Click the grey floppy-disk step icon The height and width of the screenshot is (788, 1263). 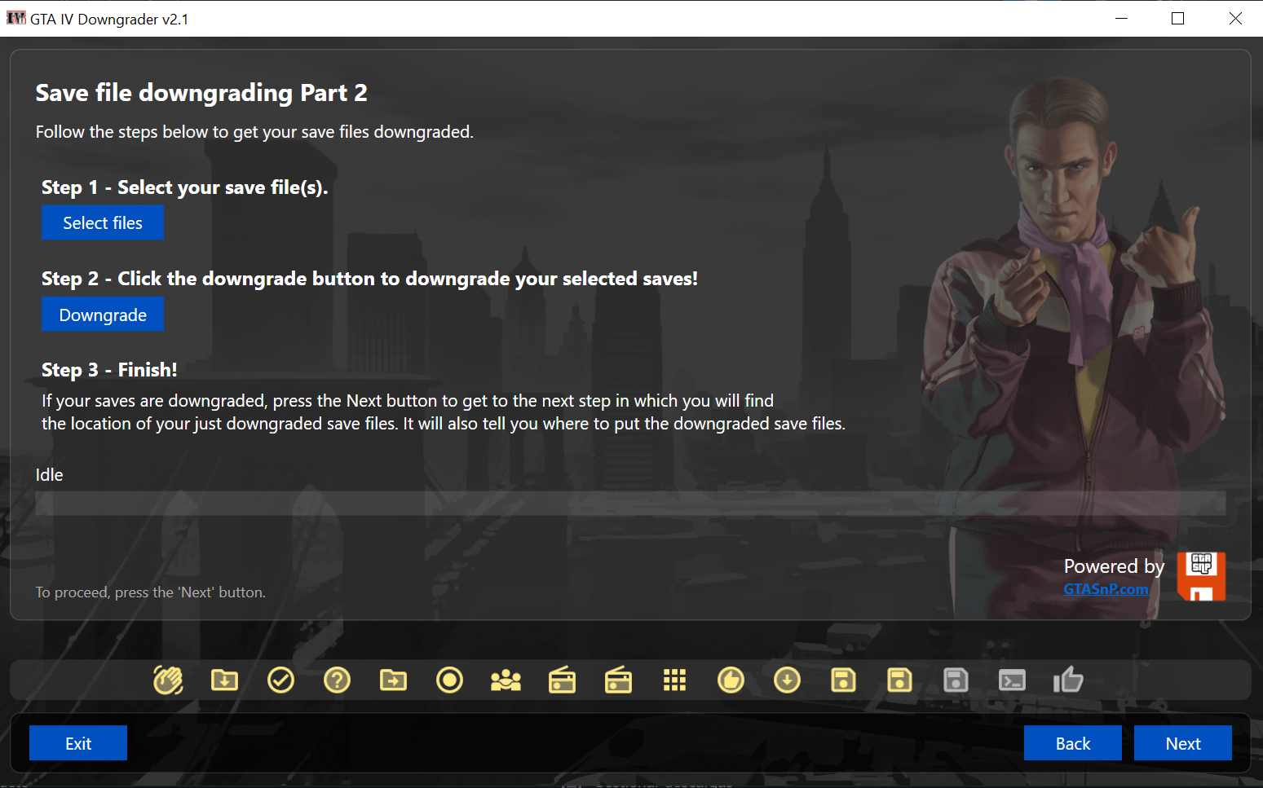point(956,680)
